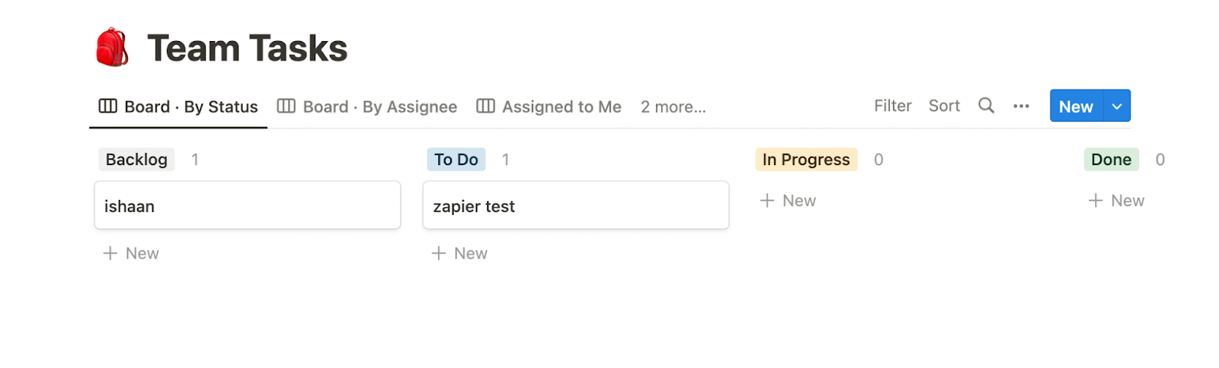Expand the '2 more...' views list
The width and height of the screenshot is (1219, 368).
pyautogui.click(x=673, y=107)
